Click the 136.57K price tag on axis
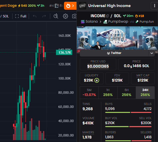The image size is (158, 142). 64,52
